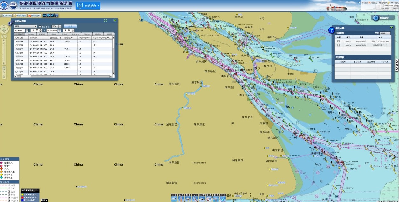Click the 海区预报 sea area forecast icon
Viewport: 399px width, 202px height.
[375, 18]
